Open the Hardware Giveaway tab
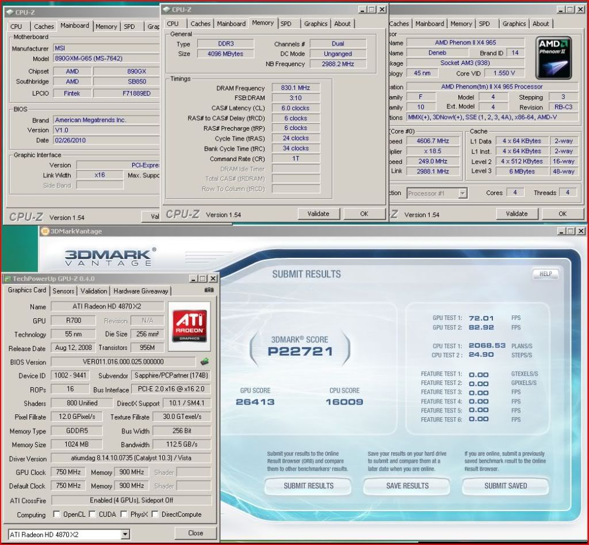589x545 pixels. click(141, 291)
